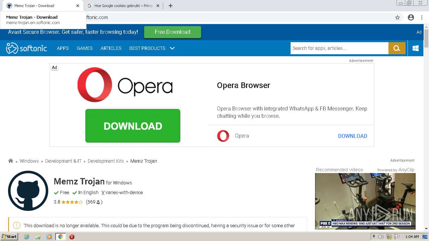Click the Action Center flag tray icon
Screen dimensions: 429x241
coord(396,237)
